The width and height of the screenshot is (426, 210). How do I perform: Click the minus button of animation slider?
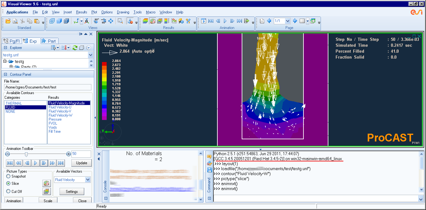8,154
